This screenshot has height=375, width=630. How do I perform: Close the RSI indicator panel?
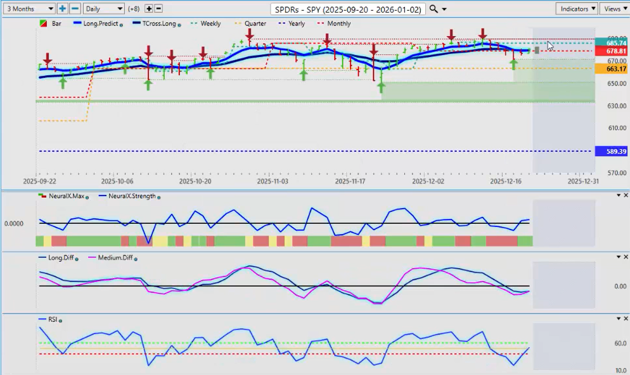(x=626, y=319)
